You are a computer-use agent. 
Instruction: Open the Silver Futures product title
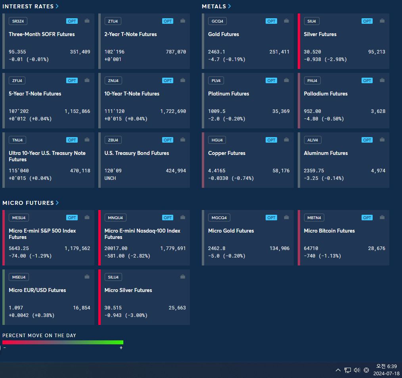click(x=320, y=34)
